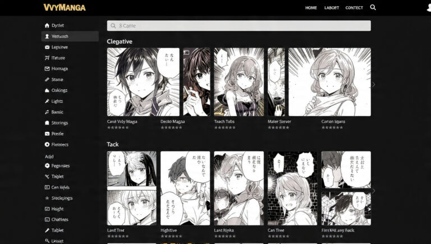Click the Tack section heading
This screenshot has height=244, width=431.
113,144
